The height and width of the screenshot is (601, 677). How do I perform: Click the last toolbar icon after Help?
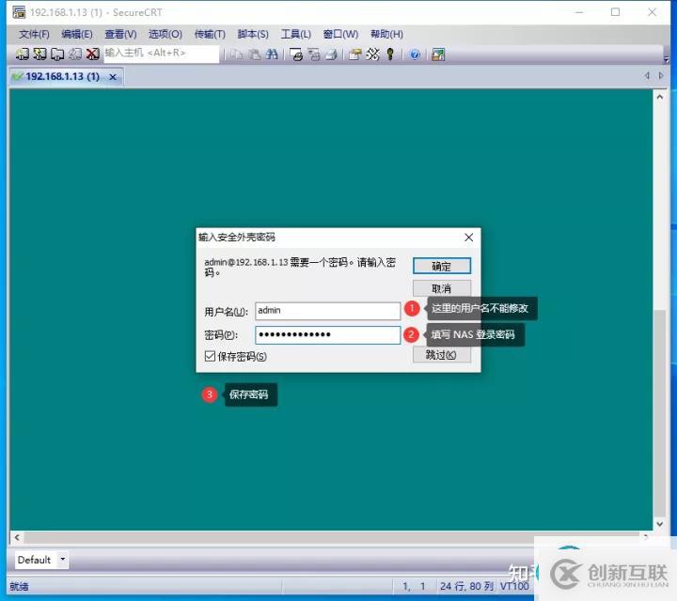pyautogui.click(x=438, y=54)
